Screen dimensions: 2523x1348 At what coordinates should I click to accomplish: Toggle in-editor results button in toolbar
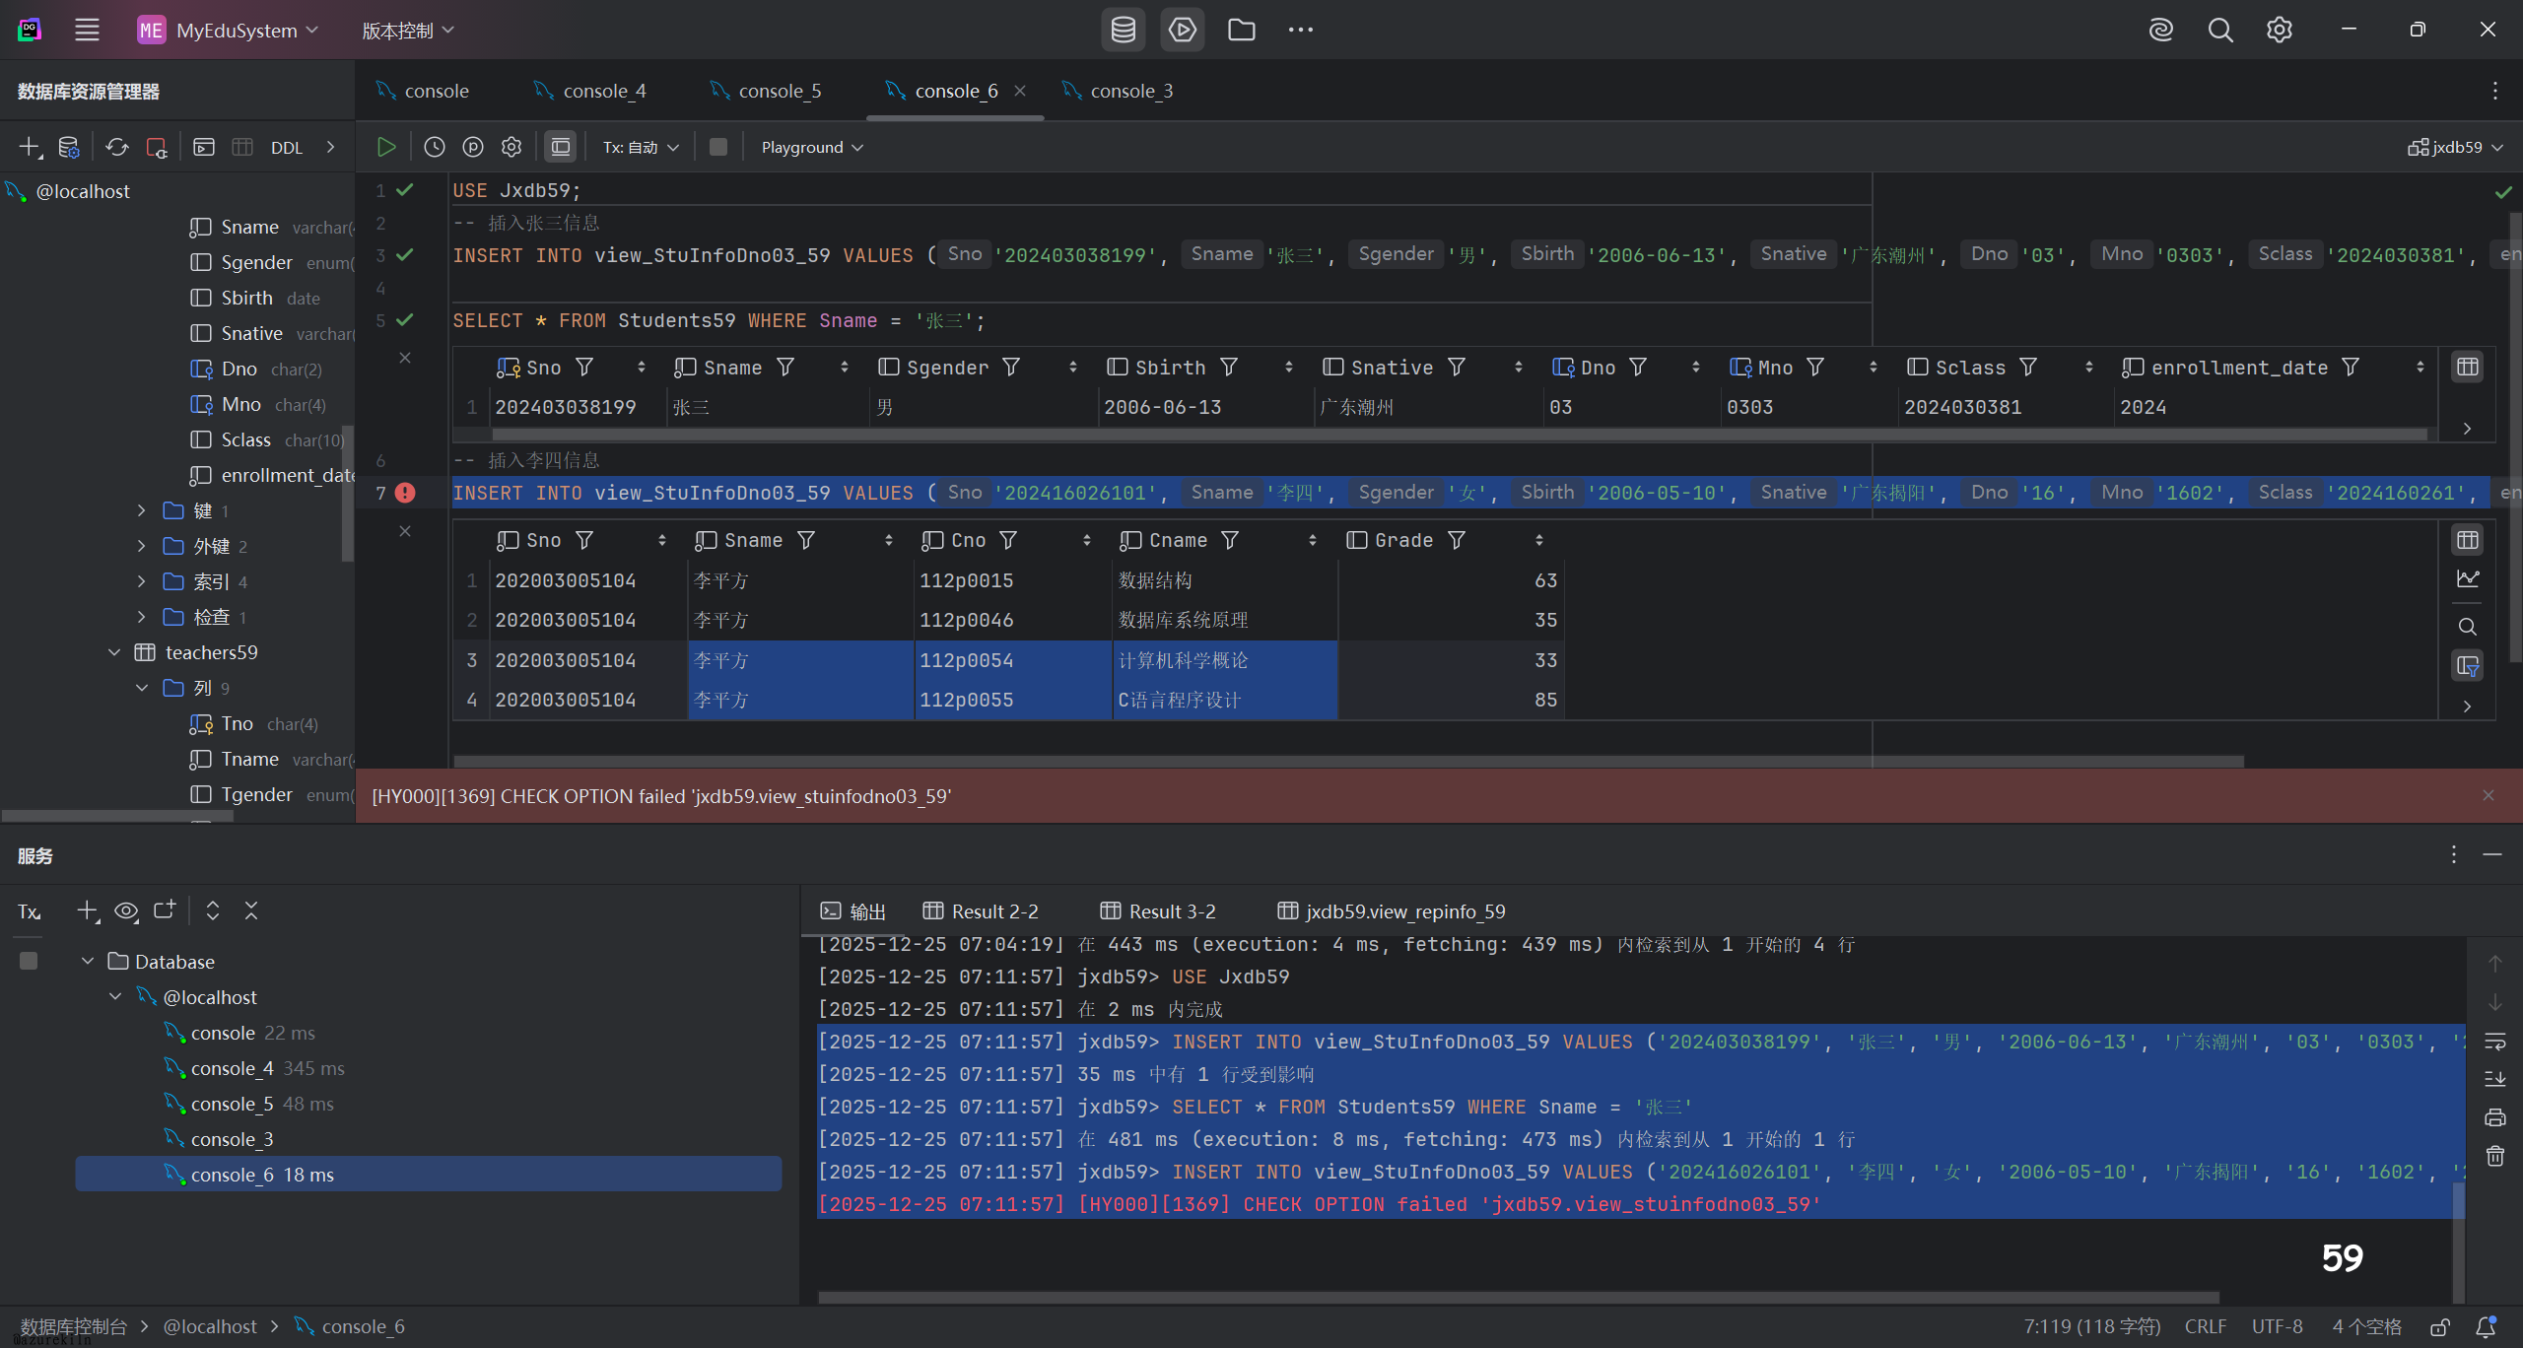pos(560,147)
